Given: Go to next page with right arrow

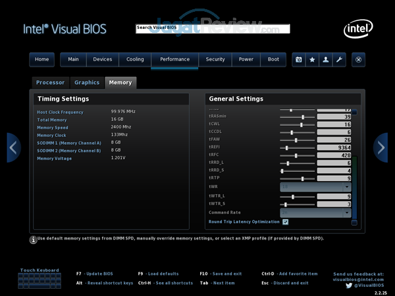Looking at the screenshot, I should [x=381, y=147].
